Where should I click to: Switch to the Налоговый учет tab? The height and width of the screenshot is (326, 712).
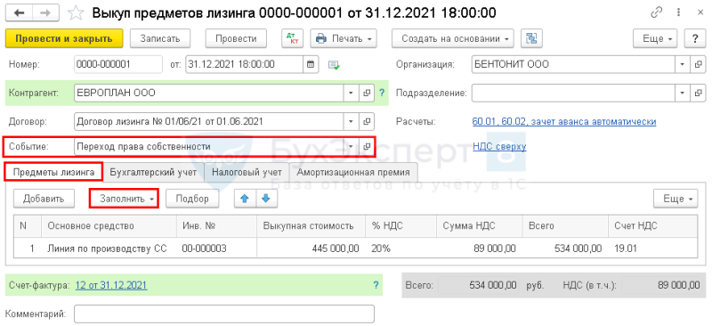tap(247, 172)
